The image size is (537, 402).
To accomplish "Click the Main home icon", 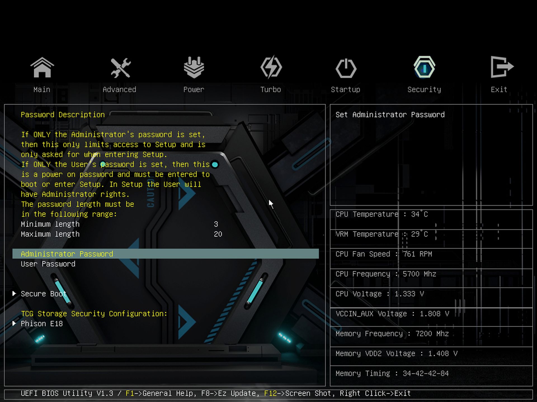I will pyautogui.click(x=42, y=68).
